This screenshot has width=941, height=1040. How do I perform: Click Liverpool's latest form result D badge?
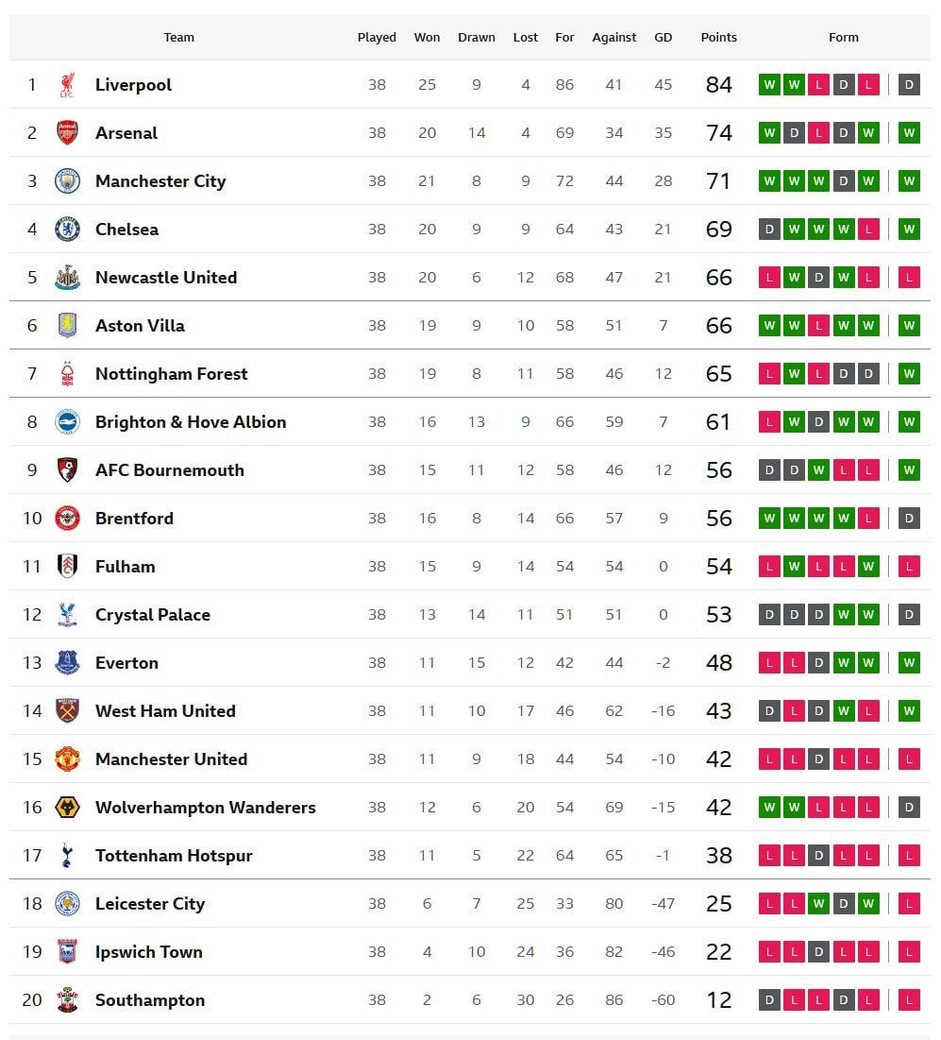point(909,85)
